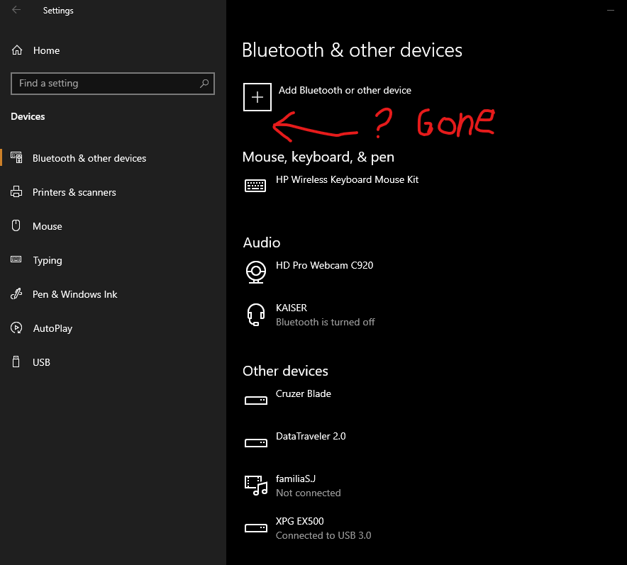Select the Mouse icon in sidebar
The height and width of the screenshot is (565, 627).
16,225
